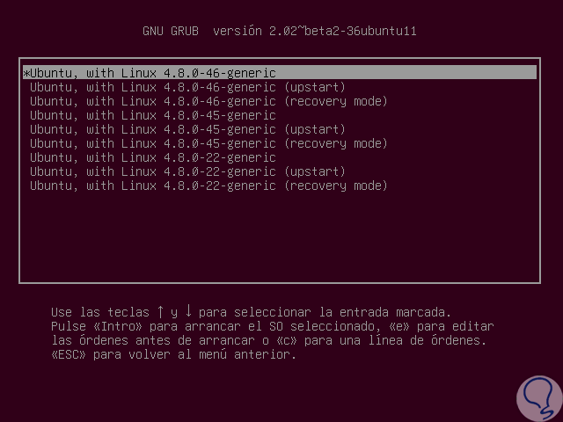
Task: Click the version 2.02~beta2-36ubuntu11 text
Action: tap(319, 32)
